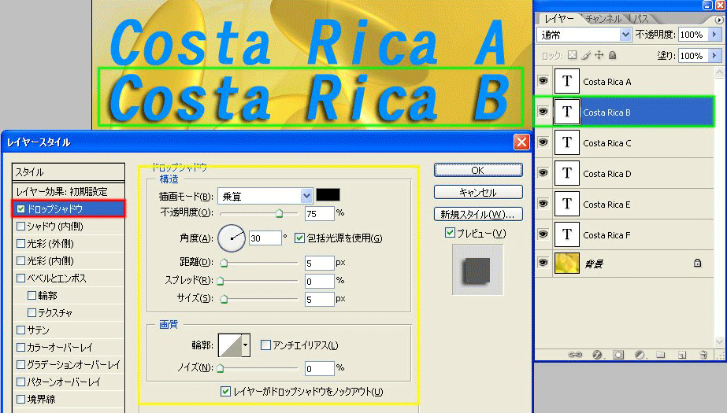The width and height of the screenshot is (727, 413).
Task: Create a new adjustment layer from the panel
Action: [640, 355]
